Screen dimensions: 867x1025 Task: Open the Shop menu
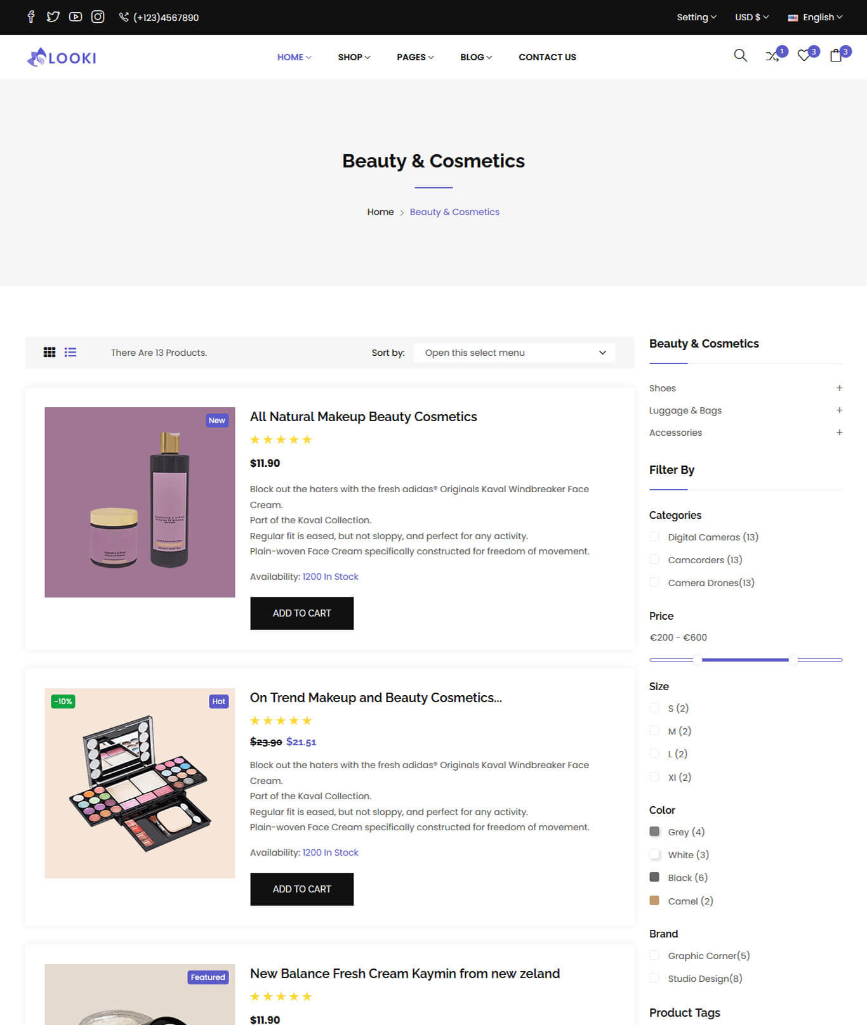pyautogui.click(x=354, y=57)
